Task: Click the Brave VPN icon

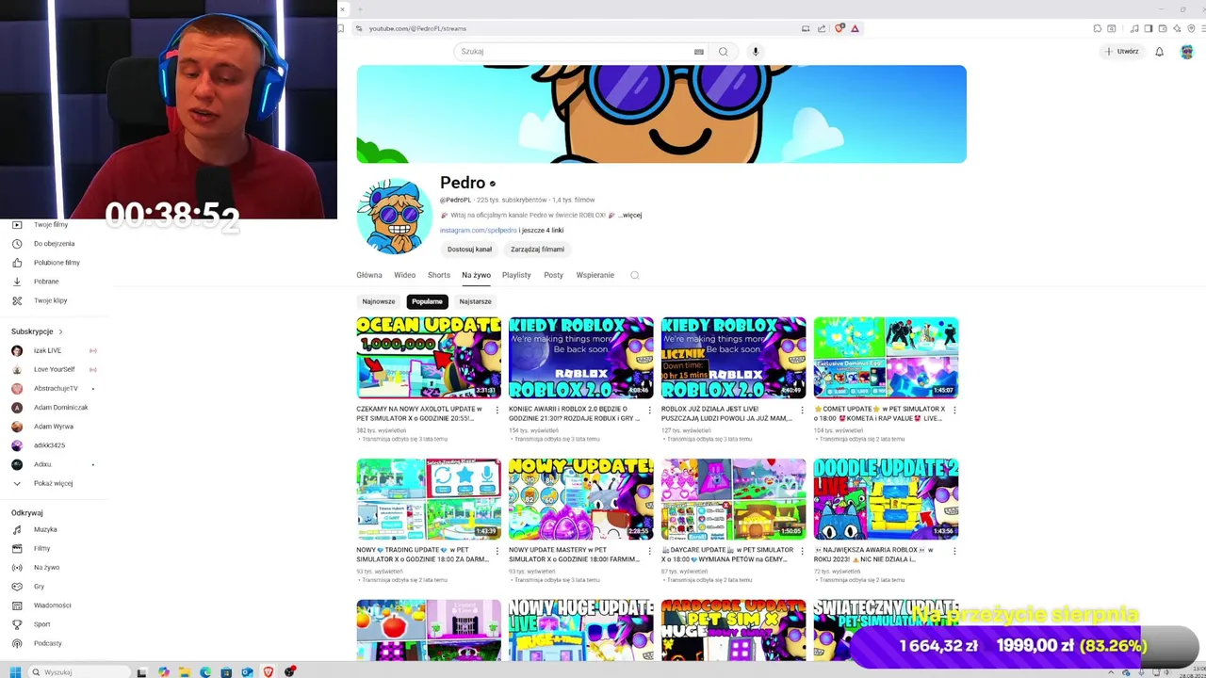Action: point(1191,28)
